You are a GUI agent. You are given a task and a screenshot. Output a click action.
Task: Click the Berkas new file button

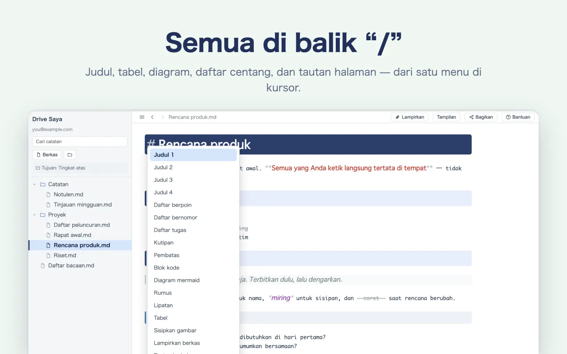tap(47, 155)
